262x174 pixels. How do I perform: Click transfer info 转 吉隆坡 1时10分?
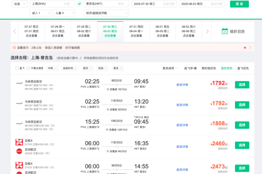coord(117,90)
